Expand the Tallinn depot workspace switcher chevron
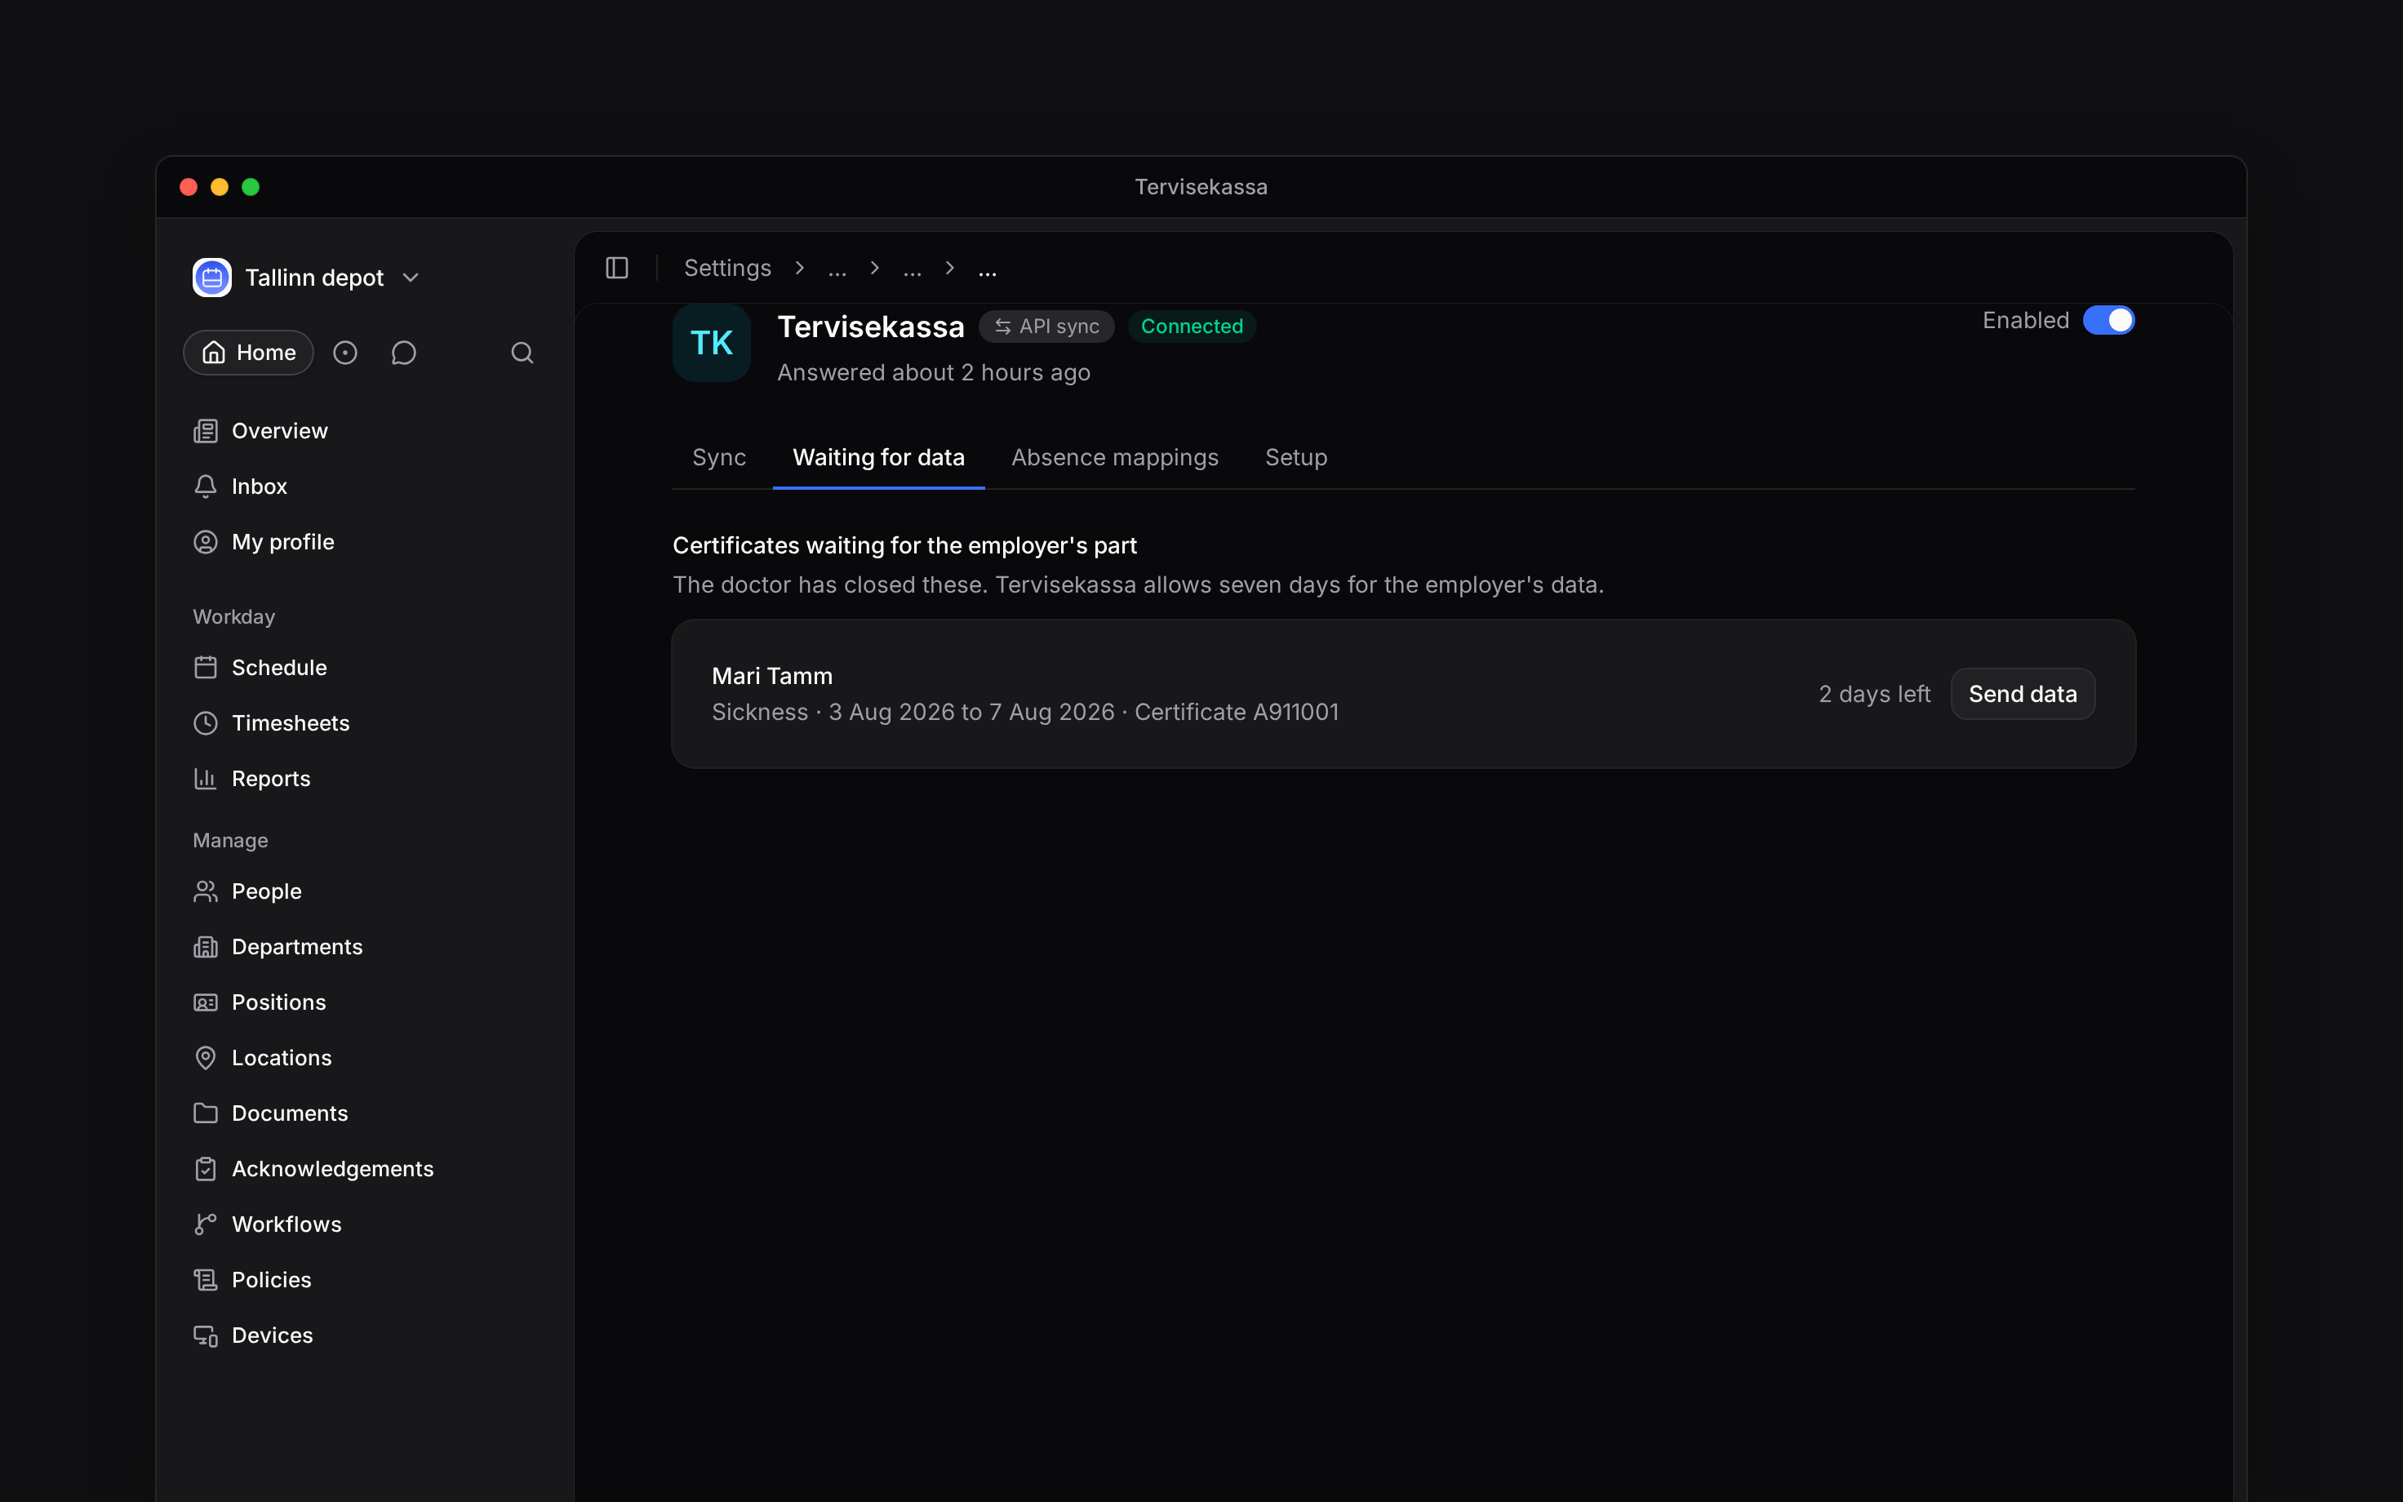This screenshot has width=2403, height=1502. [411, 278]
